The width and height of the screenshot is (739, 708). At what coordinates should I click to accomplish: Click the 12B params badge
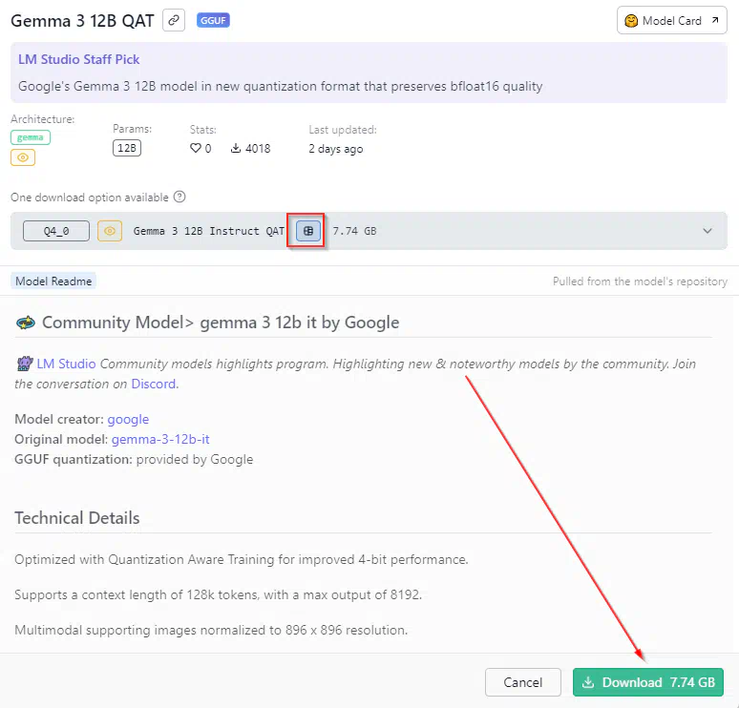coord(127,148)
